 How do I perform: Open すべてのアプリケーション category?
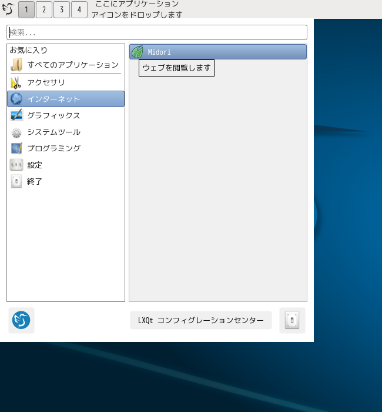tap(66, 65)
